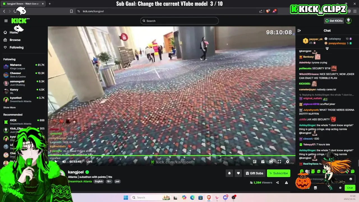Click the 18+ tag

tap(109, 182)
